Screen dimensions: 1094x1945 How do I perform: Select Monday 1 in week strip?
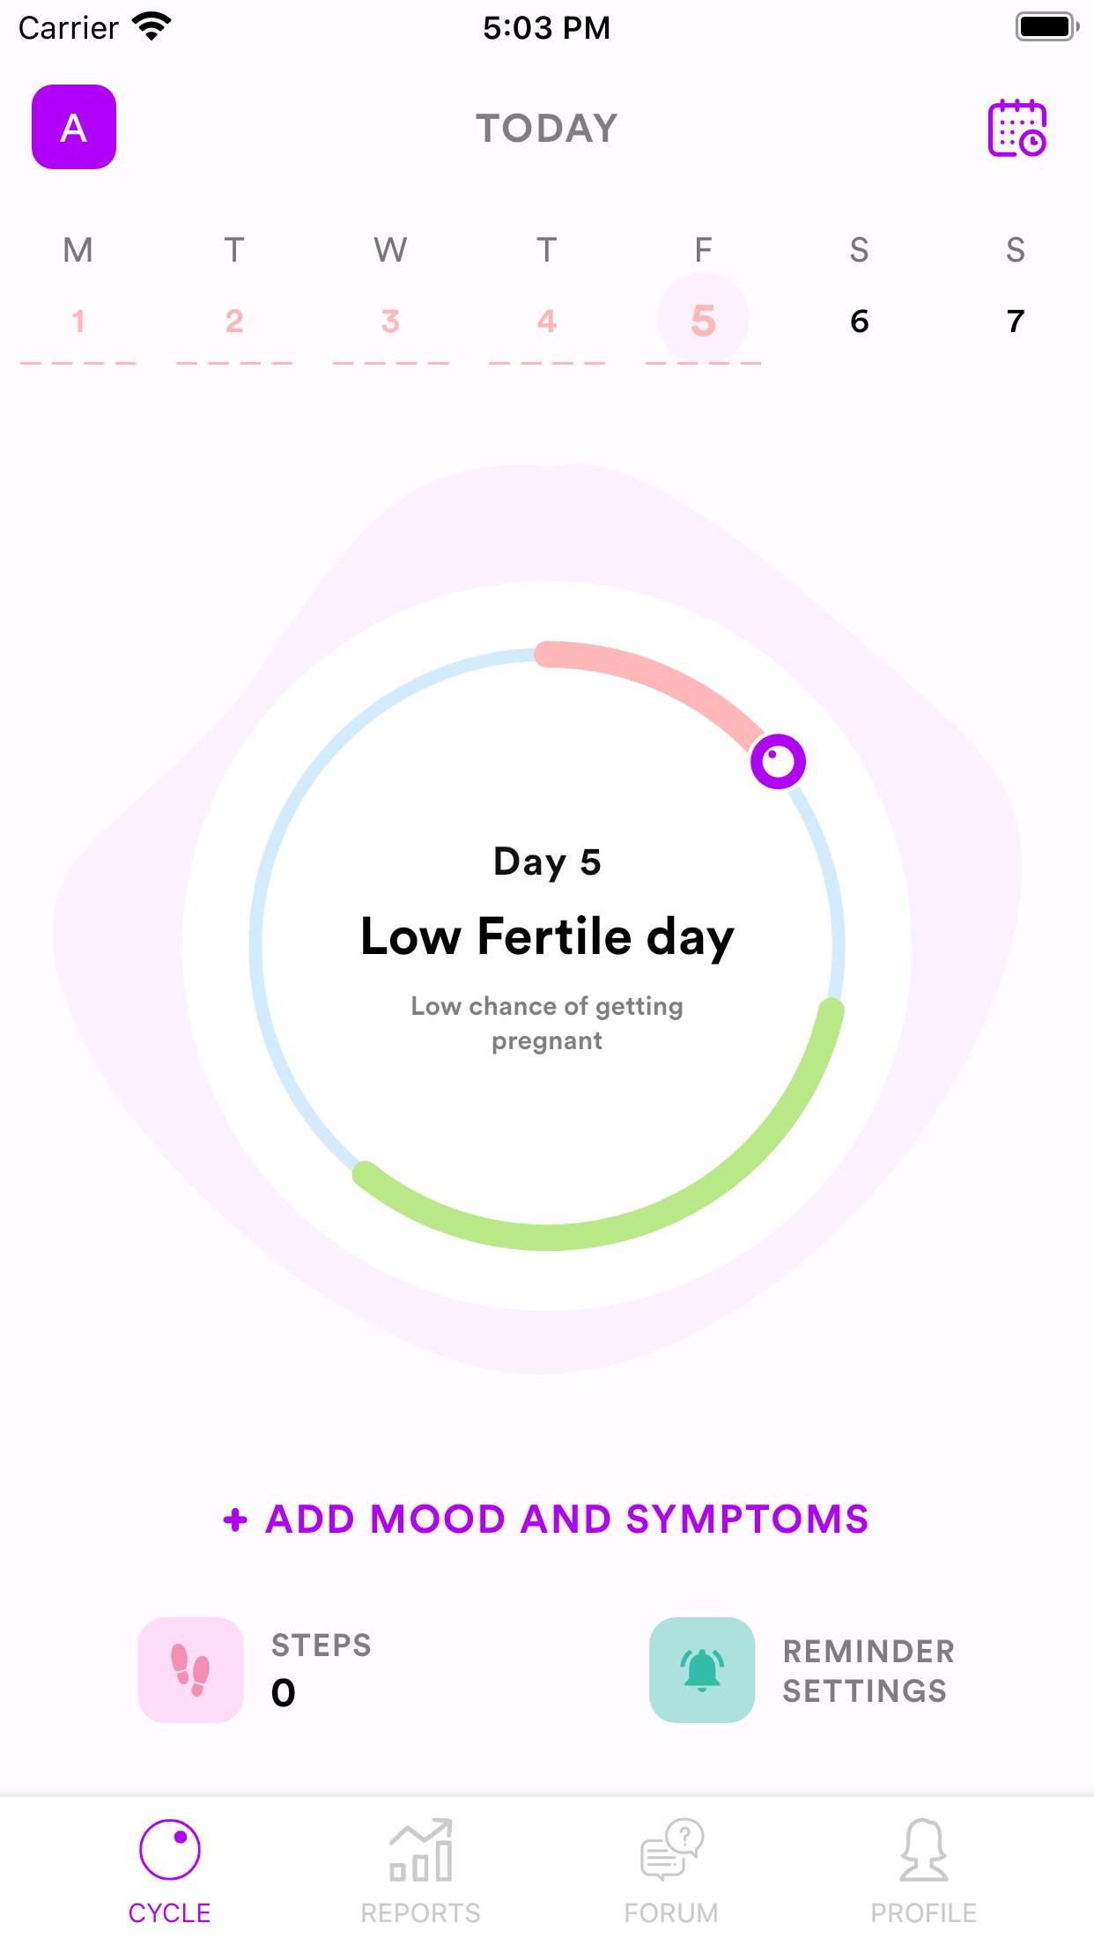tap(78, 321)
